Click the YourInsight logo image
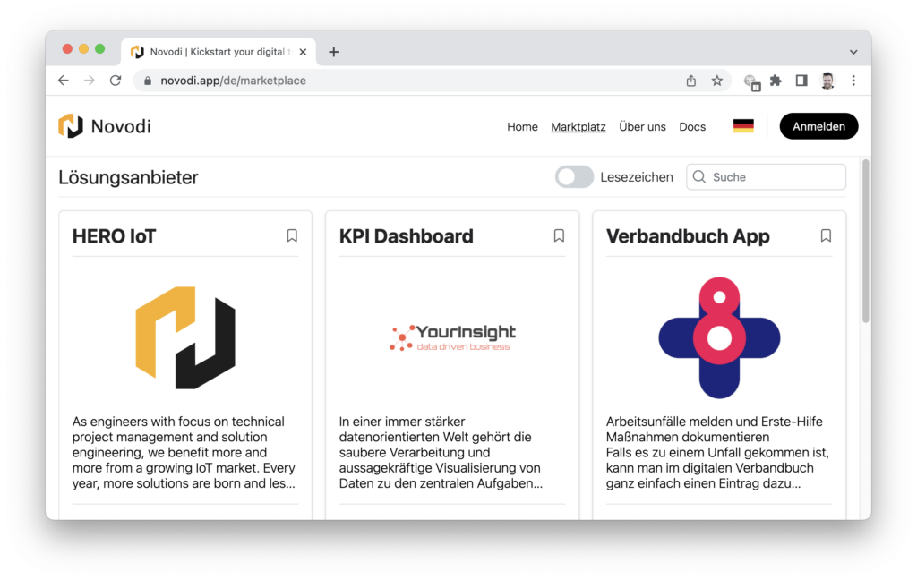This screenshot has width=917, height=580. [452, 338]
